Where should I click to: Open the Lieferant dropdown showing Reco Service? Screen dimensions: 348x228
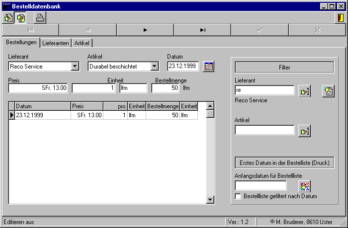tap(75, 66)
